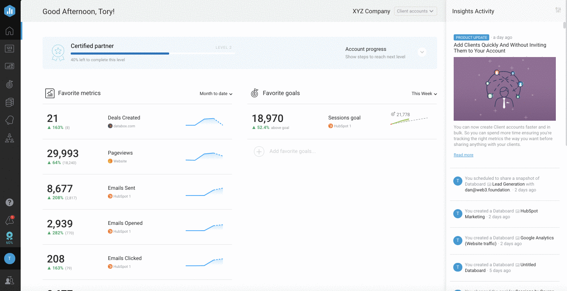
Task: Click the 8,677 emails sent value
Action: coord(60,188)
